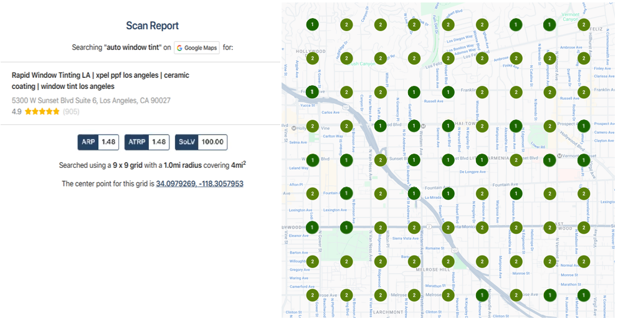Viewport: 618px width, 324px height.
Task: Open the grid center point coordinates link
Action: point(199,184)
